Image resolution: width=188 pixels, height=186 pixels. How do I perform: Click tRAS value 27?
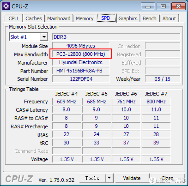pos(126,134)
